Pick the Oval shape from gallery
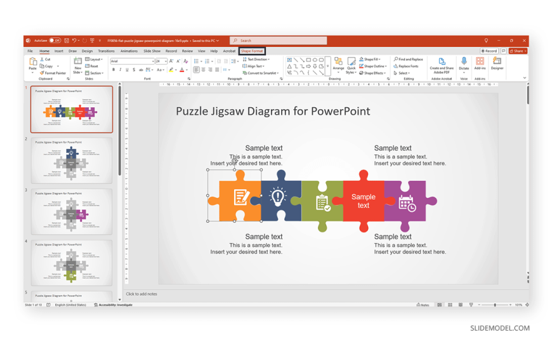Viewport: 552px width, 342px height. click(315, 60)
